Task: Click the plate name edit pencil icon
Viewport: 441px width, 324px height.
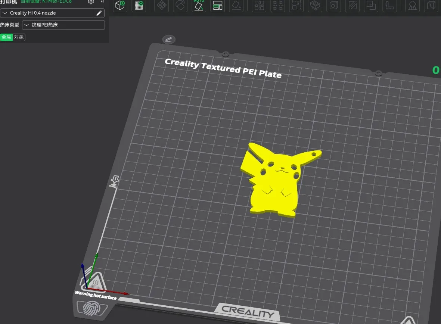Action: pyautogui.click(x=169, y=39)
